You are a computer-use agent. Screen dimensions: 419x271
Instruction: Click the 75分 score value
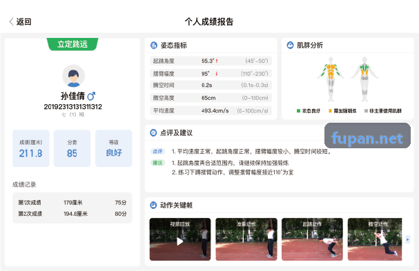(x=121, y=202)
